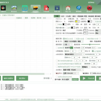This screenshot has width=101, height=101.
Task: Enable the 顶部字幕设置 启用 checkbox
Action: pyautogui.click(x=66, y=28)
